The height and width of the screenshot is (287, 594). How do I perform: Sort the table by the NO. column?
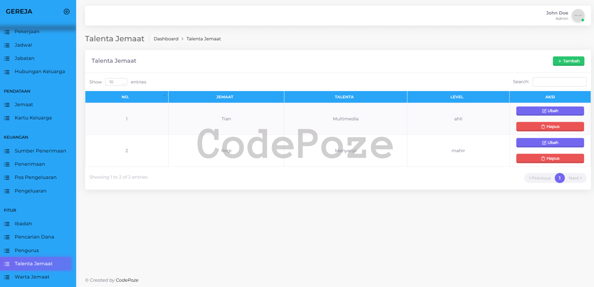coord(127,97)
